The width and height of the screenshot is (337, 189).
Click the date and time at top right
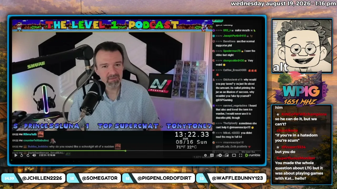[283, 3]
